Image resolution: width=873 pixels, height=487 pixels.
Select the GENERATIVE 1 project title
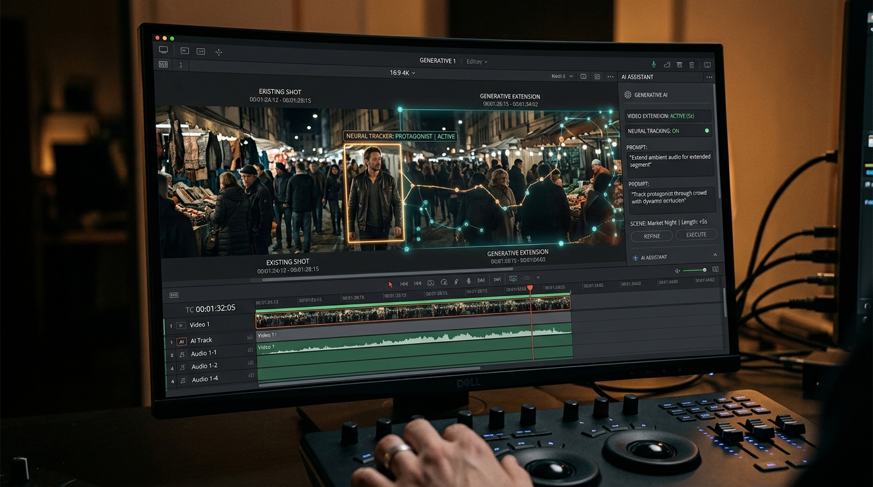tap(437, 61)
